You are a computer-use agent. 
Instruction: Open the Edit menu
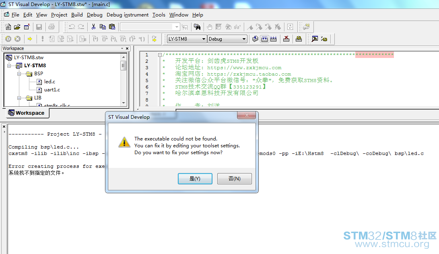[28, 15]
